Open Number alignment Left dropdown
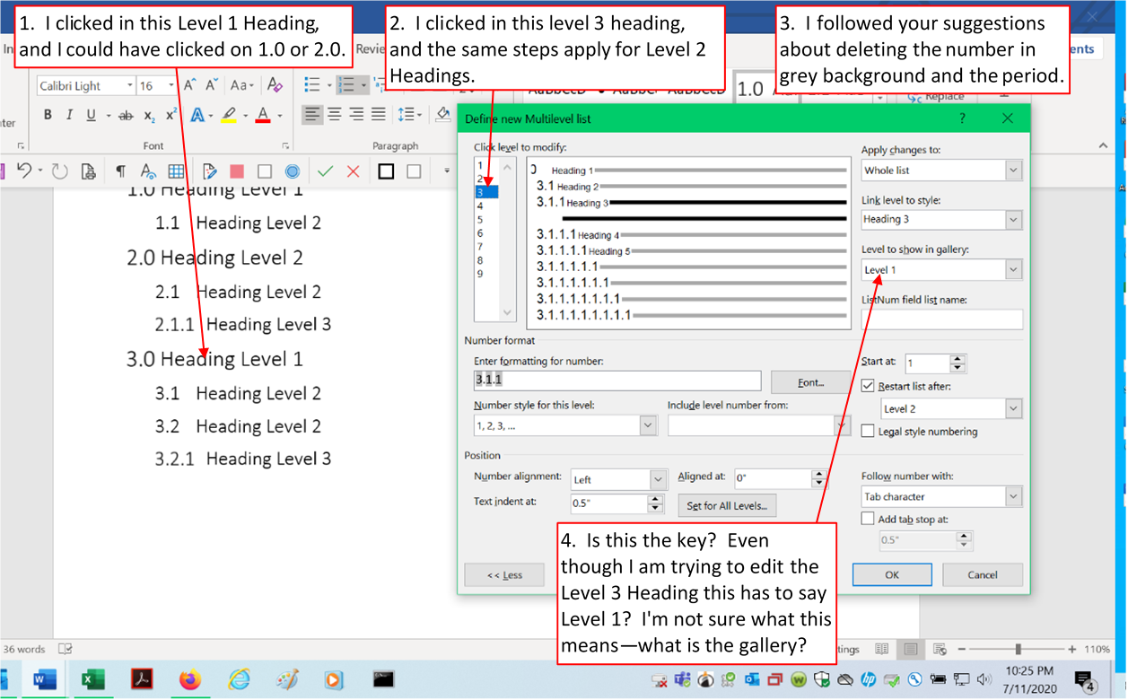 point(660,480)
